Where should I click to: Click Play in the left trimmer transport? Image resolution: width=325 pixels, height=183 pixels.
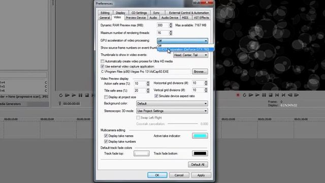74,96
